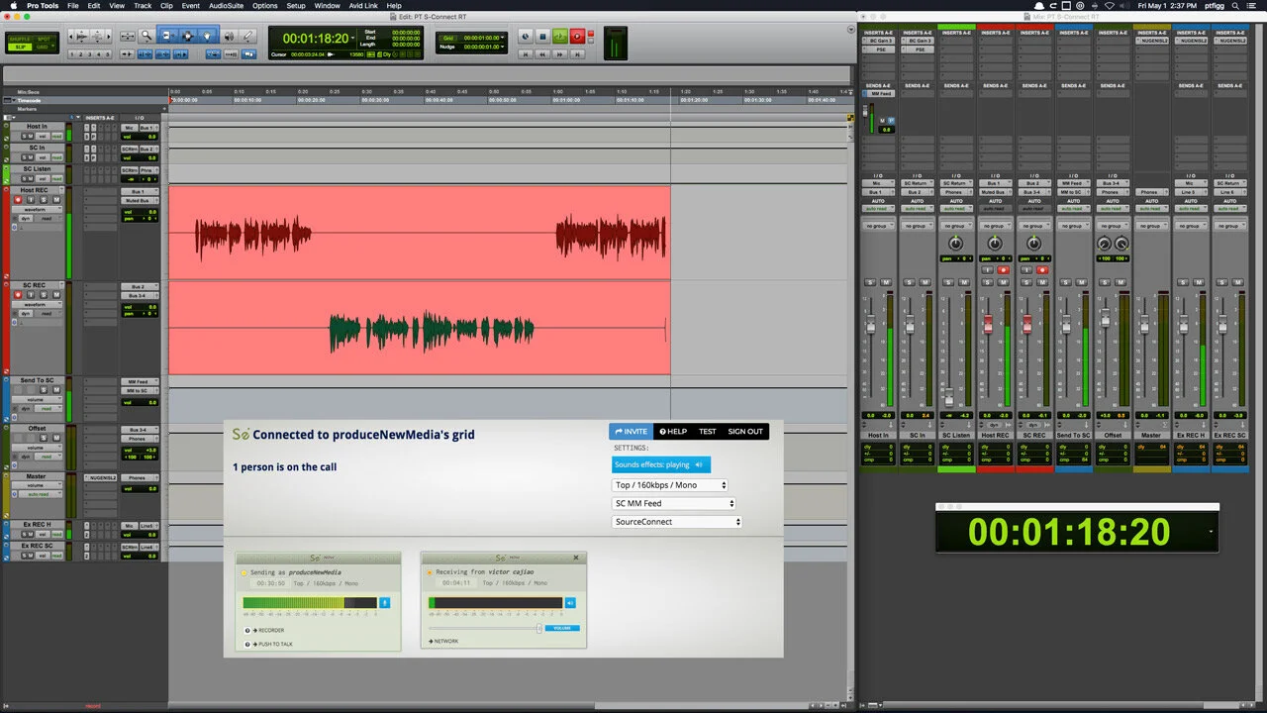The width and height of the screenshot is (1267, 713).
Task: Open audio quality dropdown Top / 160kbps / Mono
Action: tap(670, 485)
